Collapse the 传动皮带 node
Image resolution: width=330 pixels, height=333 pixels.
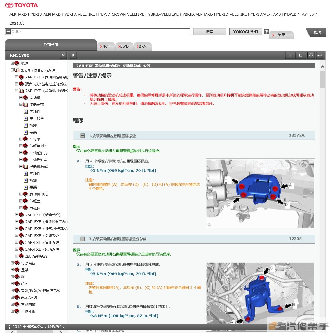click(21, 104)
